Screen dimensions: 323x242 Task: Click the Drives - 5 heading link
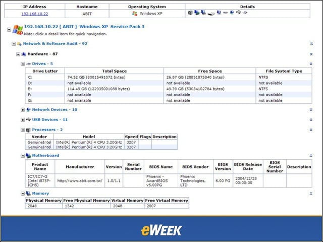pyautogui.click(x=42, y=64)
